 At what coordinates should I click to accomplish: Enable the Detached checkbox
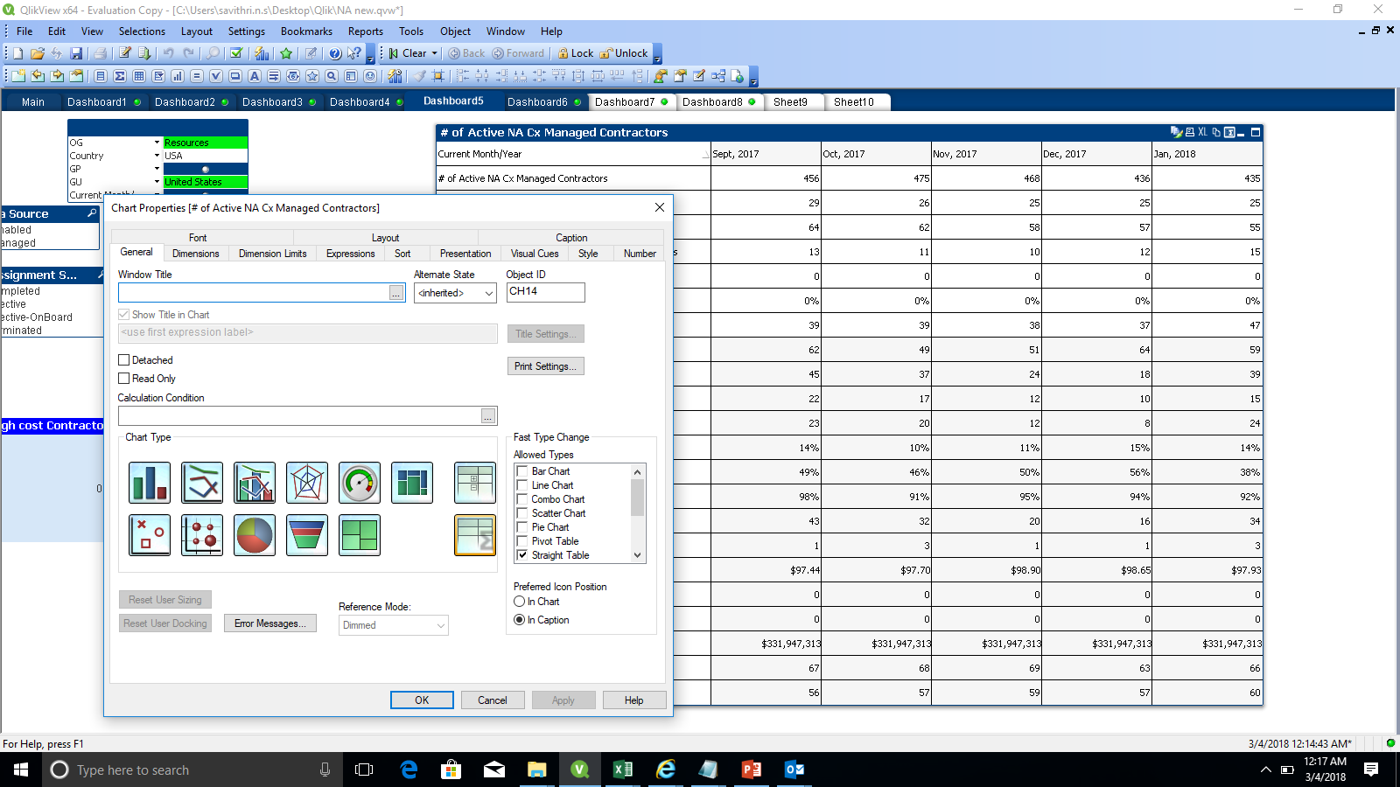(124, 360)
